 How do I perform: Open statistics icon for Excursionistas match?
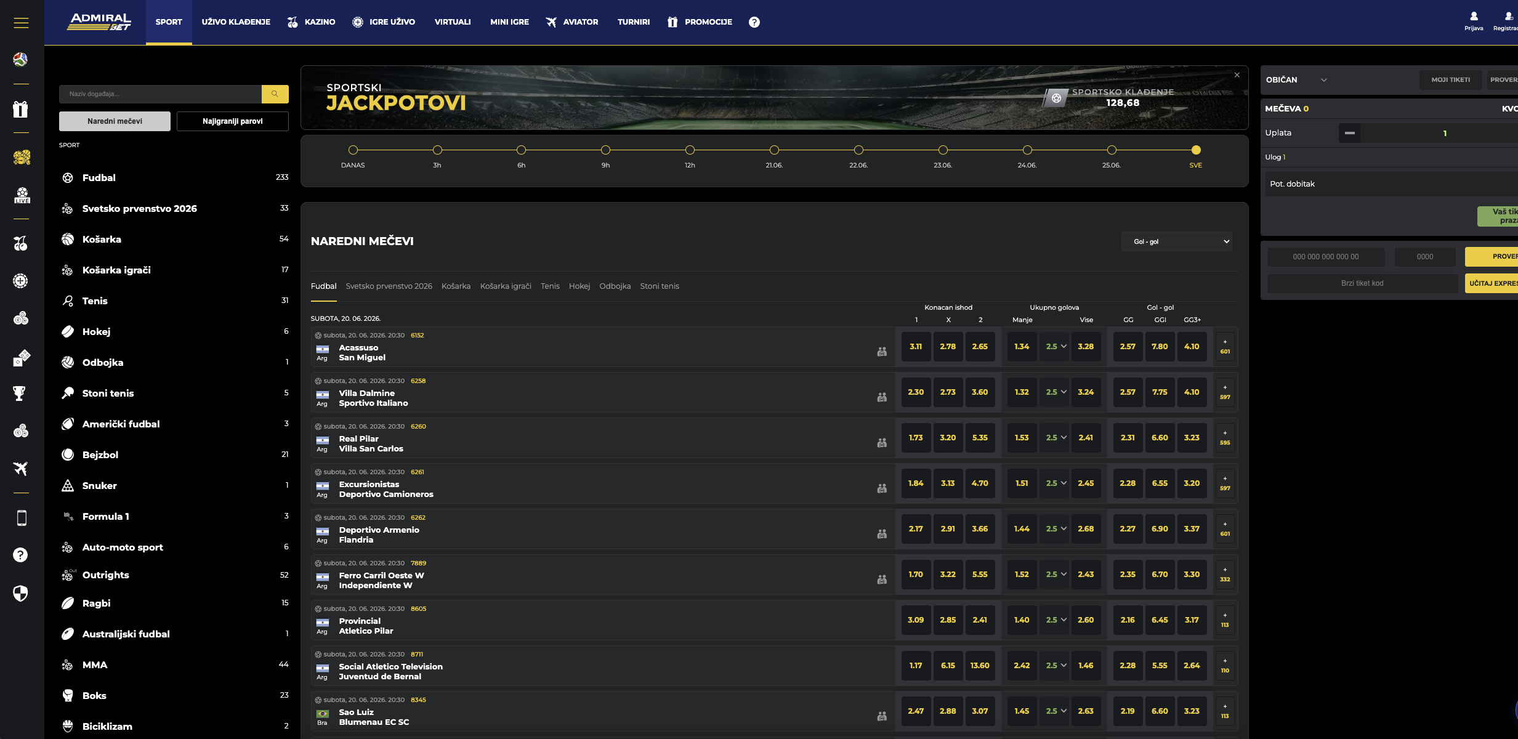[882, 488]
